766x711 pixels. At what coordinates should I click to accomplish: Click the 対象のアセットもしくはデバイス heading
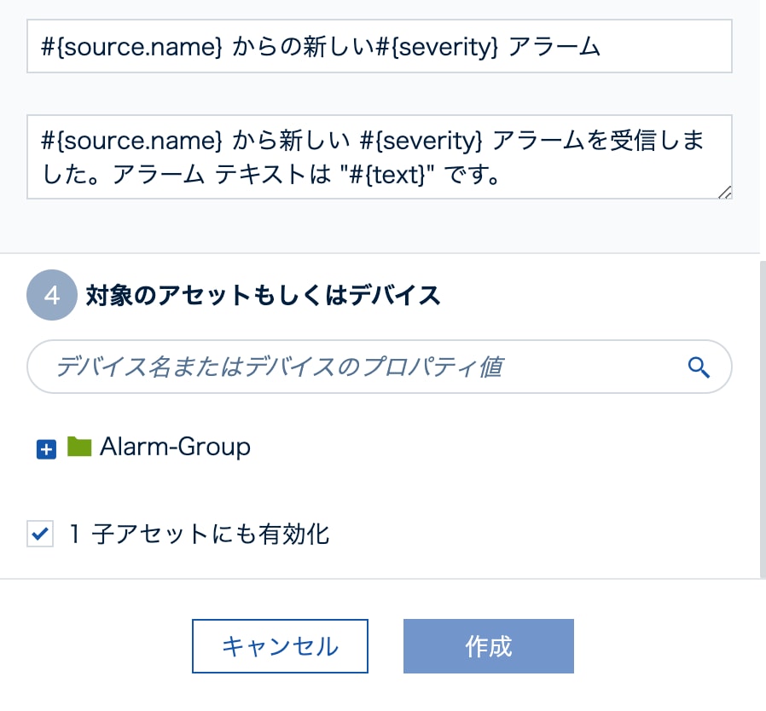tap(263, 296)
